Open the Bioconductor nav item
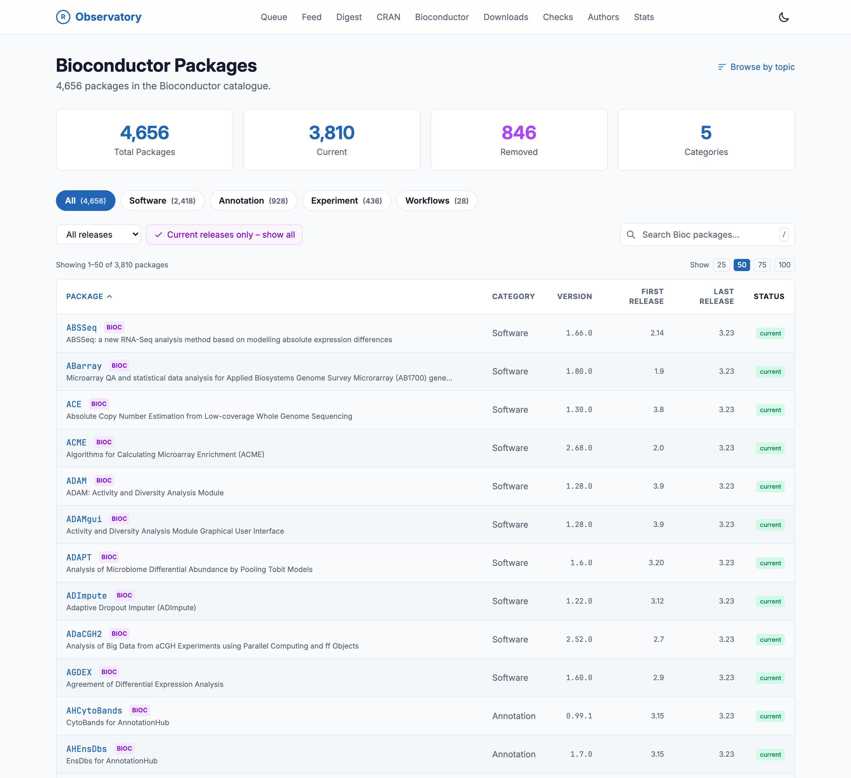Screen dimensions: 851x778 pyautogui.click(x=442, y=17)
